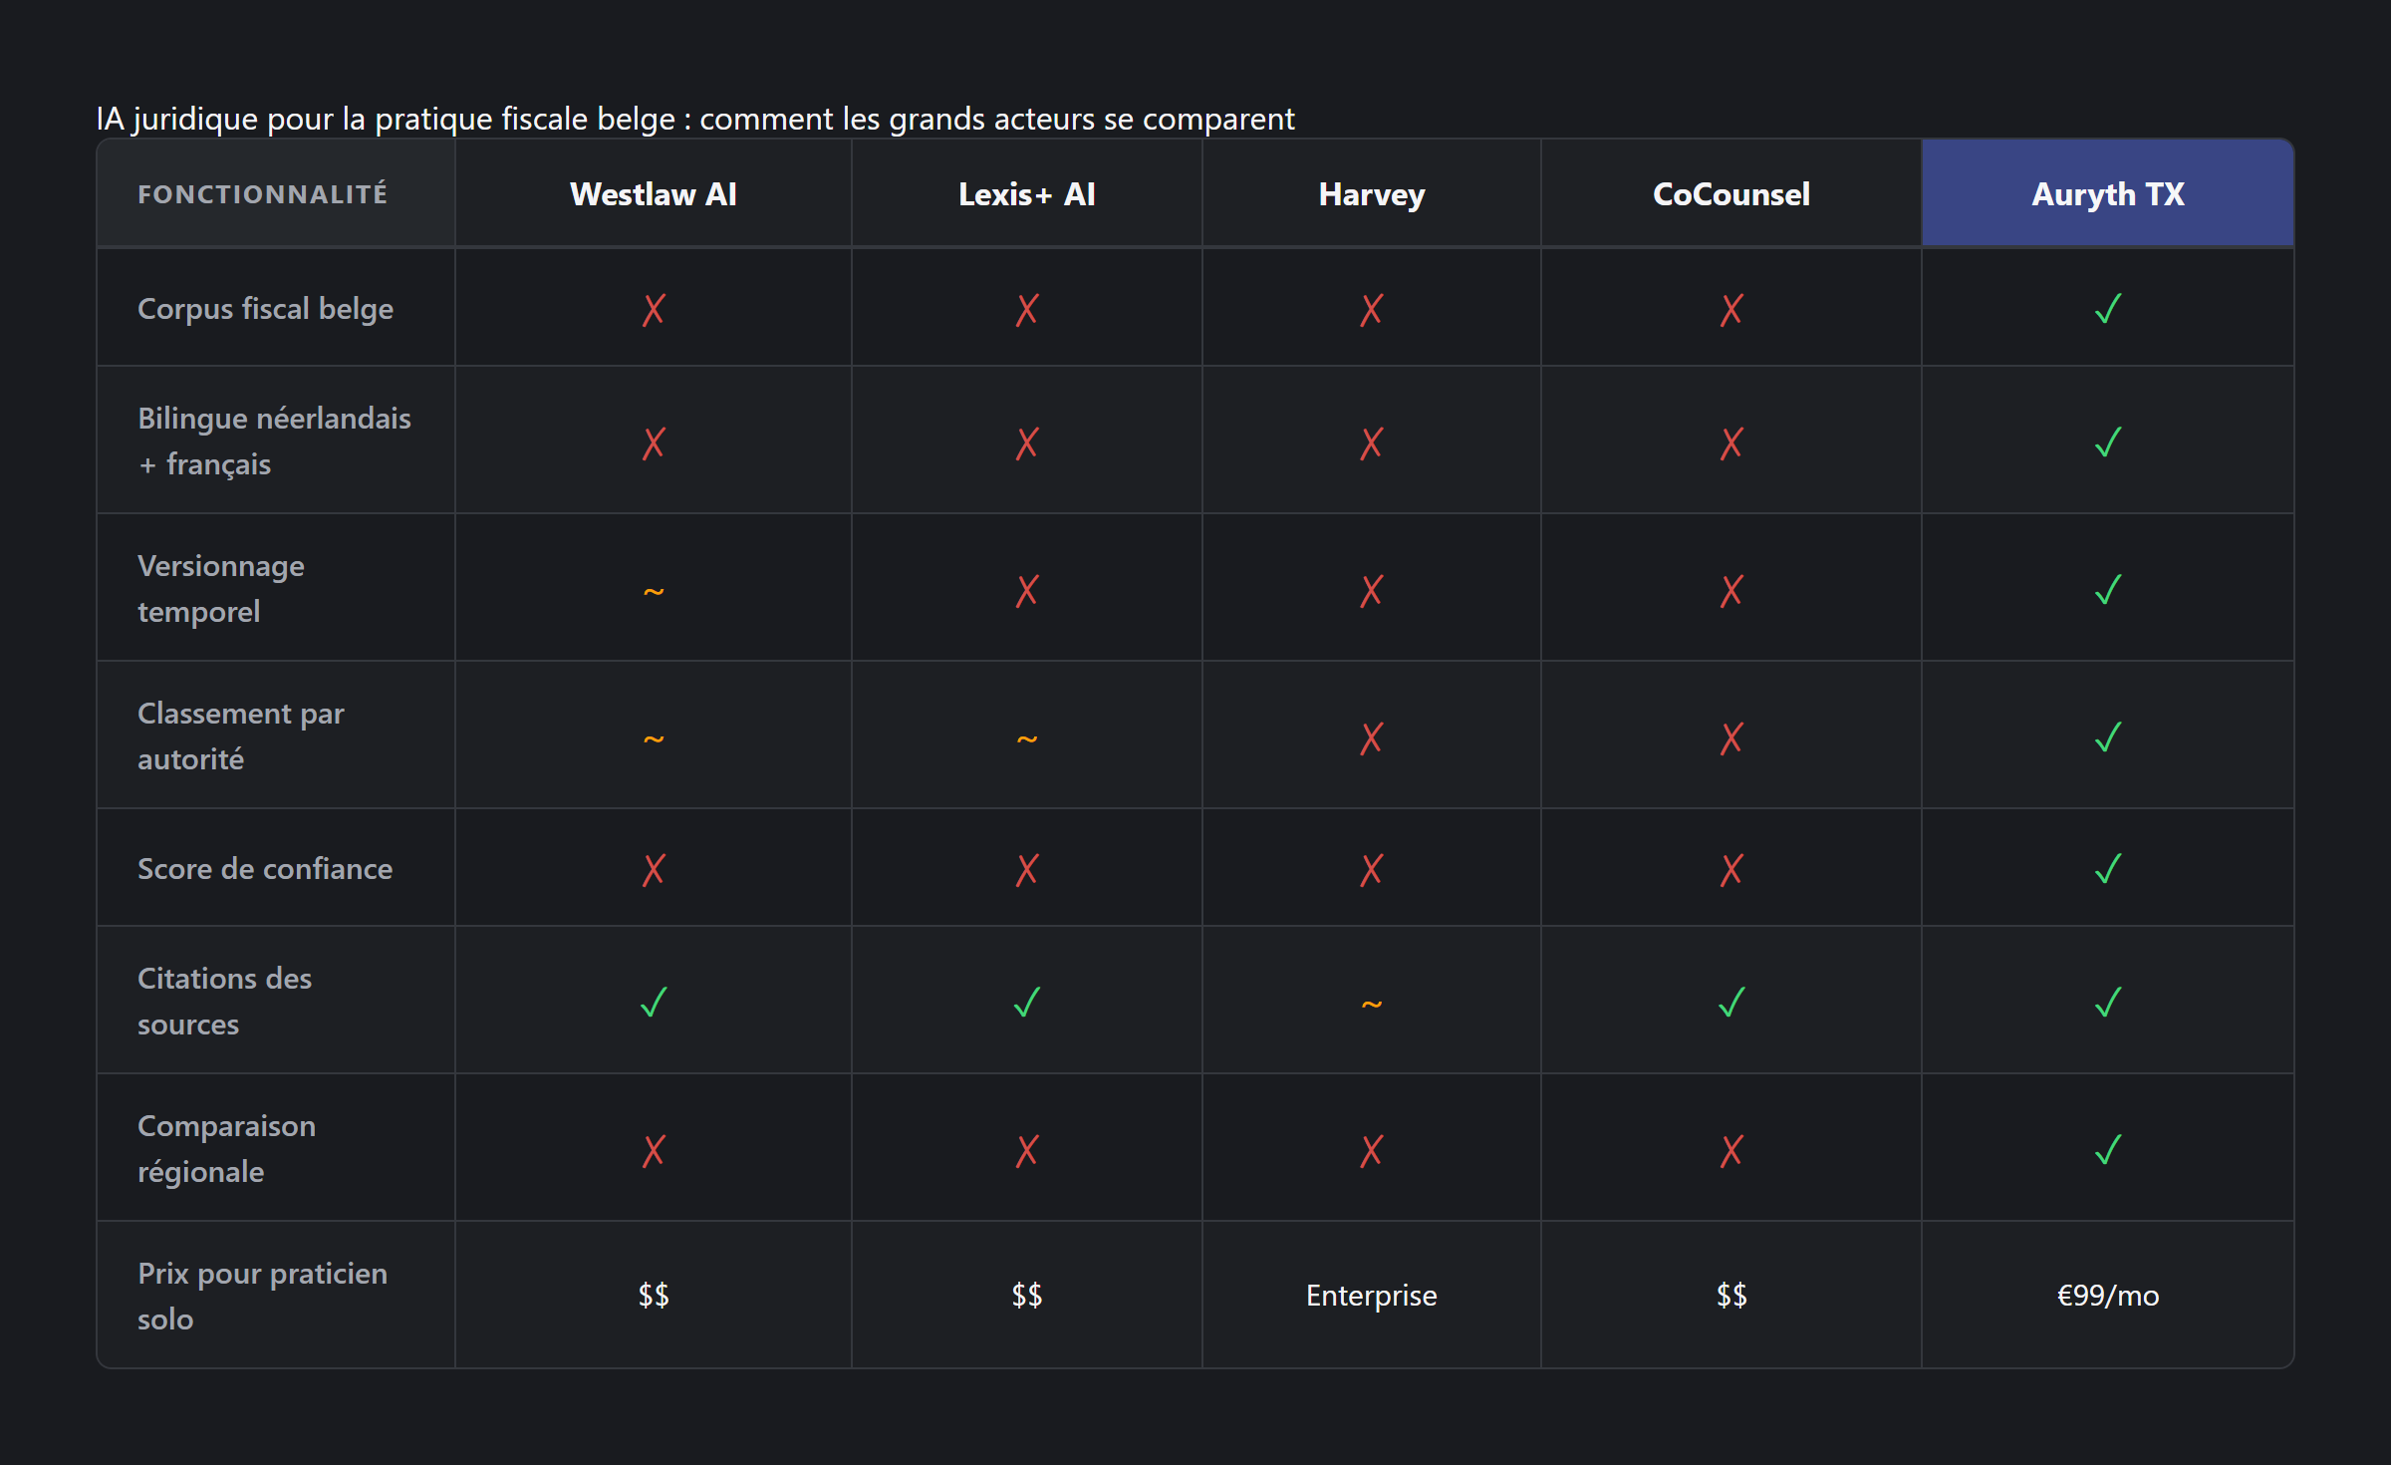The height and width of the screenshot is (1465, 2391).
Task: Click Westlaw AI tilde for Versionnage temporel
Action: [x=653, y=592]
